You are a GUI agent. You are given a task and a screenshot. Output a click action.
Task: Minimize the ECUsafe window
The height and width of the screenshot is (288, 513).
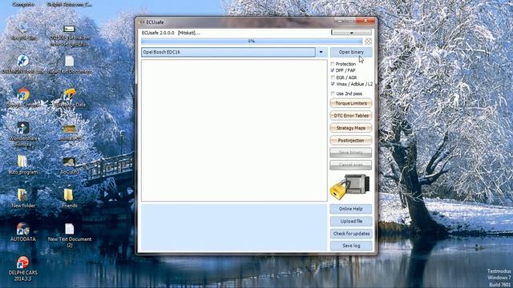(340, 22)
